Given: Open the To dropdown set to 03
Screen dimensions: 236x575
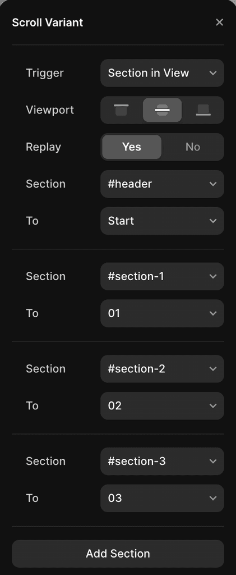Looking at the screenshot, I should tap(162, 499).
